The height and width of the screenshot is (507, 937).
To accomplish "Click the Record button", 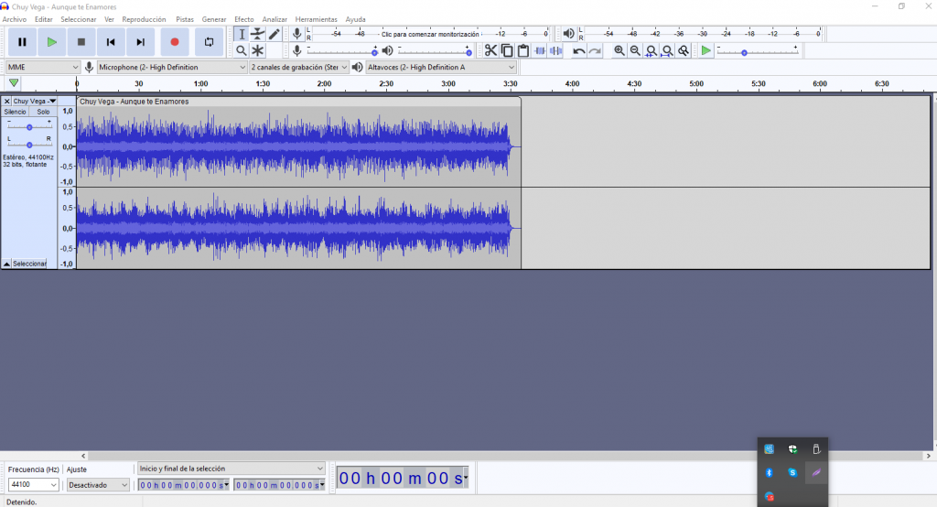I will (174, 42).
